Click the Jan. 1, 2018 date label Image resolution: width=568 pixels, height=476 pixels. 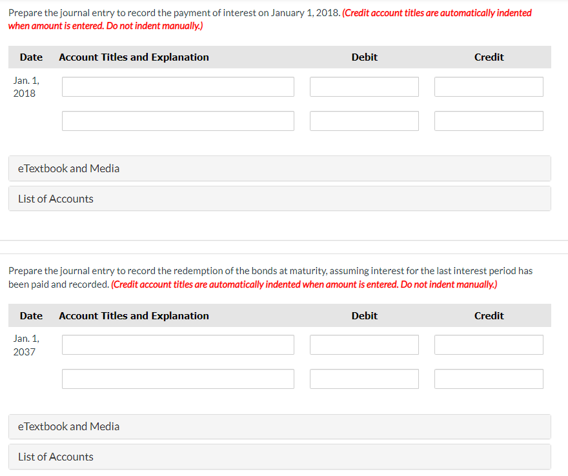tap(26, 86)
